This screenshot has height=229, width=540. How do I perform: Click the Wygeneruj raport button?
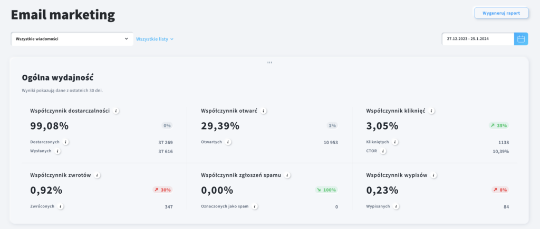tap(501, 13)
